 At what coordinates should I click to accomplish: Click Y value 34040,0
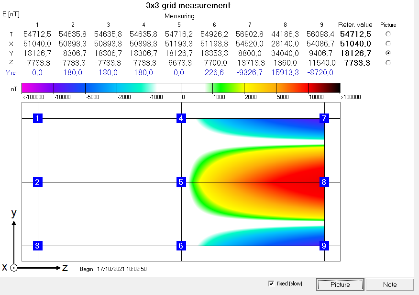(285, 53)
